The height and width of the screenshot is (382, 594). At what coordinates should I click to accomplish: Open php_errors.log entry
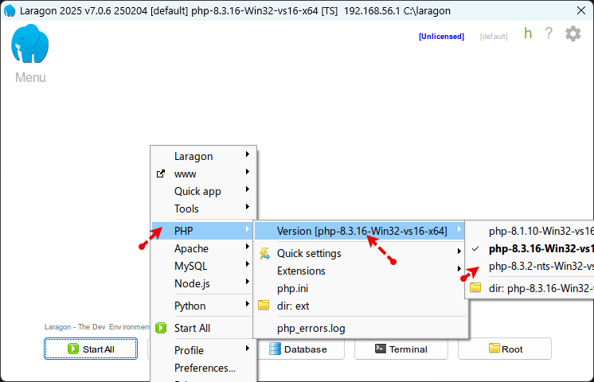[x=361, y=328]
